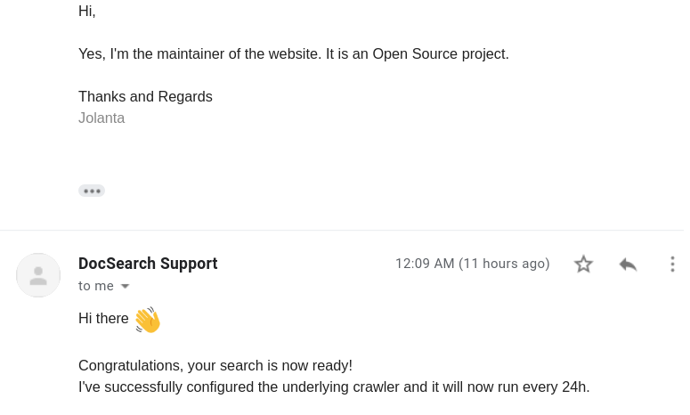Screen dimensions: 690x415
Task: Click the words "Open Source project"
Action: tap(440, 53)
